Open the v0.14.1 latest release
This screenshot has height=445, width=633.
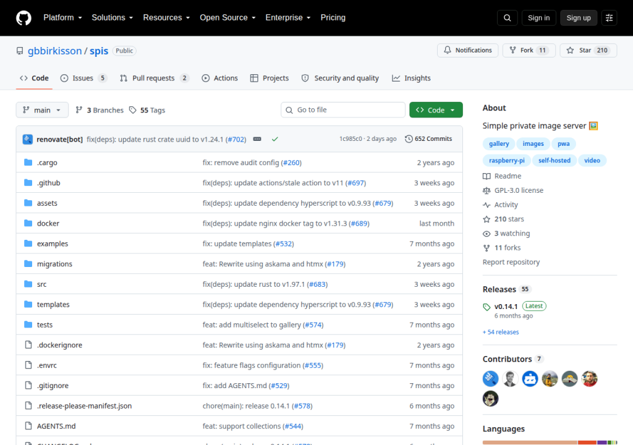coord(506,307)
